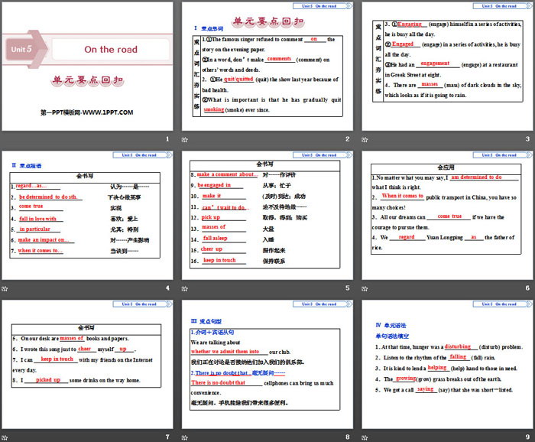Click the transition star icon below slide 4
Screen dimensions: 535x442
pyautogui.click(x=5, y=289)
